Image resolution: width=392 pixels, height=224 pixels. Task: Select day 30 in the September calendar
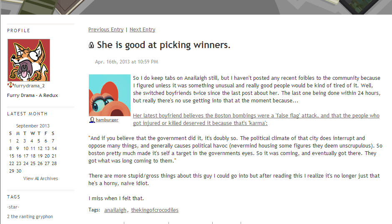coord(19,171)
